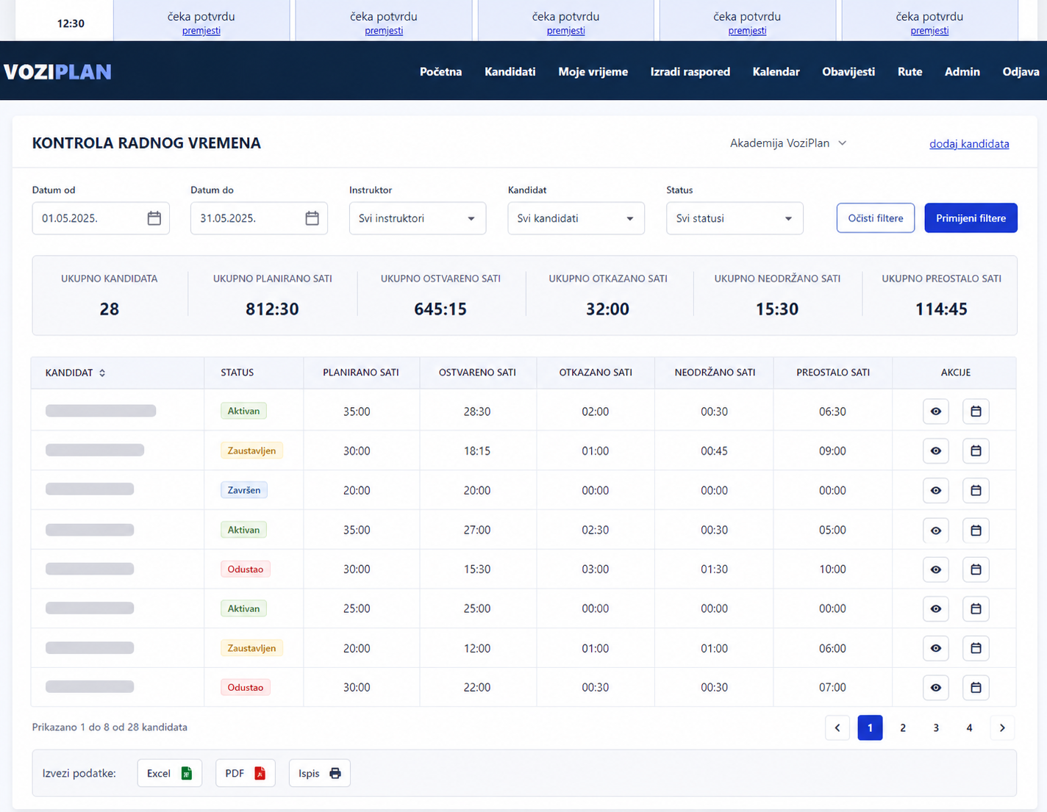Open Obavijesti in the navigation bar
This screenshot has width=1047, height=812.
pos(848,71)
